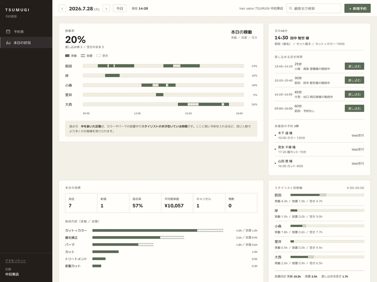
Task: Select 本日の状況 in the sidebar
Action: (x=26, y=43)
